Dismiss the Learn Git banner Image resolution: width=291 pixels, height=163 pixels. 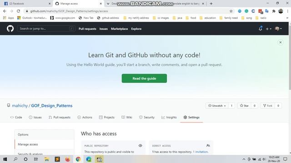coord(281,42)
